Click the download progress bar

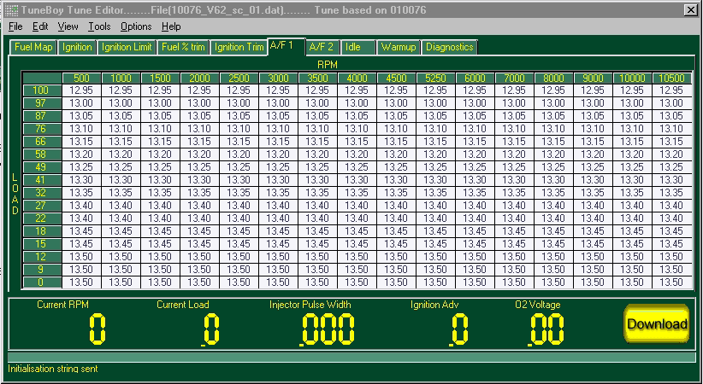tap(351, 358)
